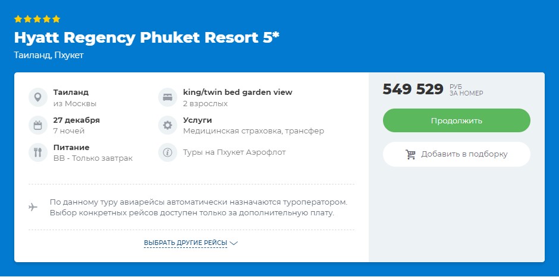Screen dimensions: 559x277
Task: Click the location pin icon next to Таиланд
Action: 37,97
